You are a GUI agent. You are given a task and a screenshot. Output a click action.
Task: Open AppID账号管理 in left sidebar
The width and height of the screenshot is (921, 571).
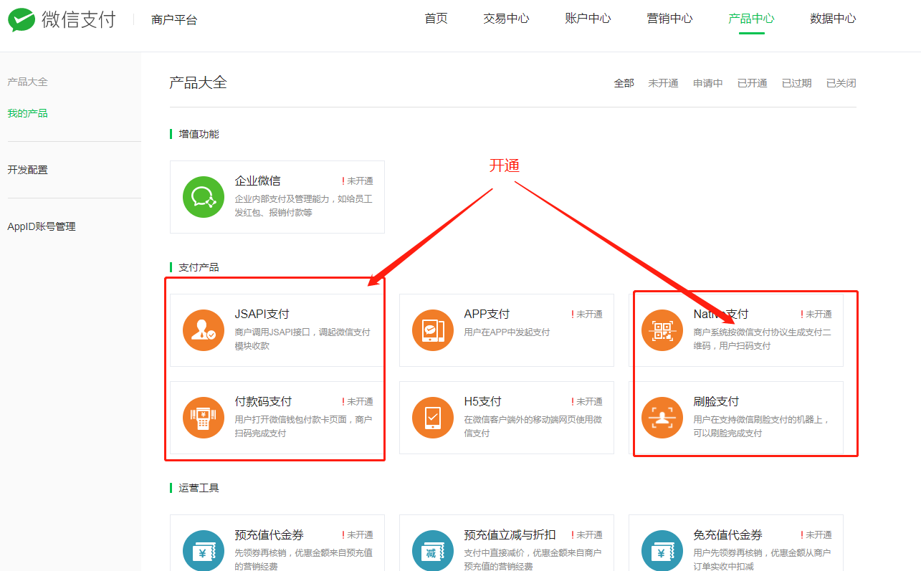point(42,226)
